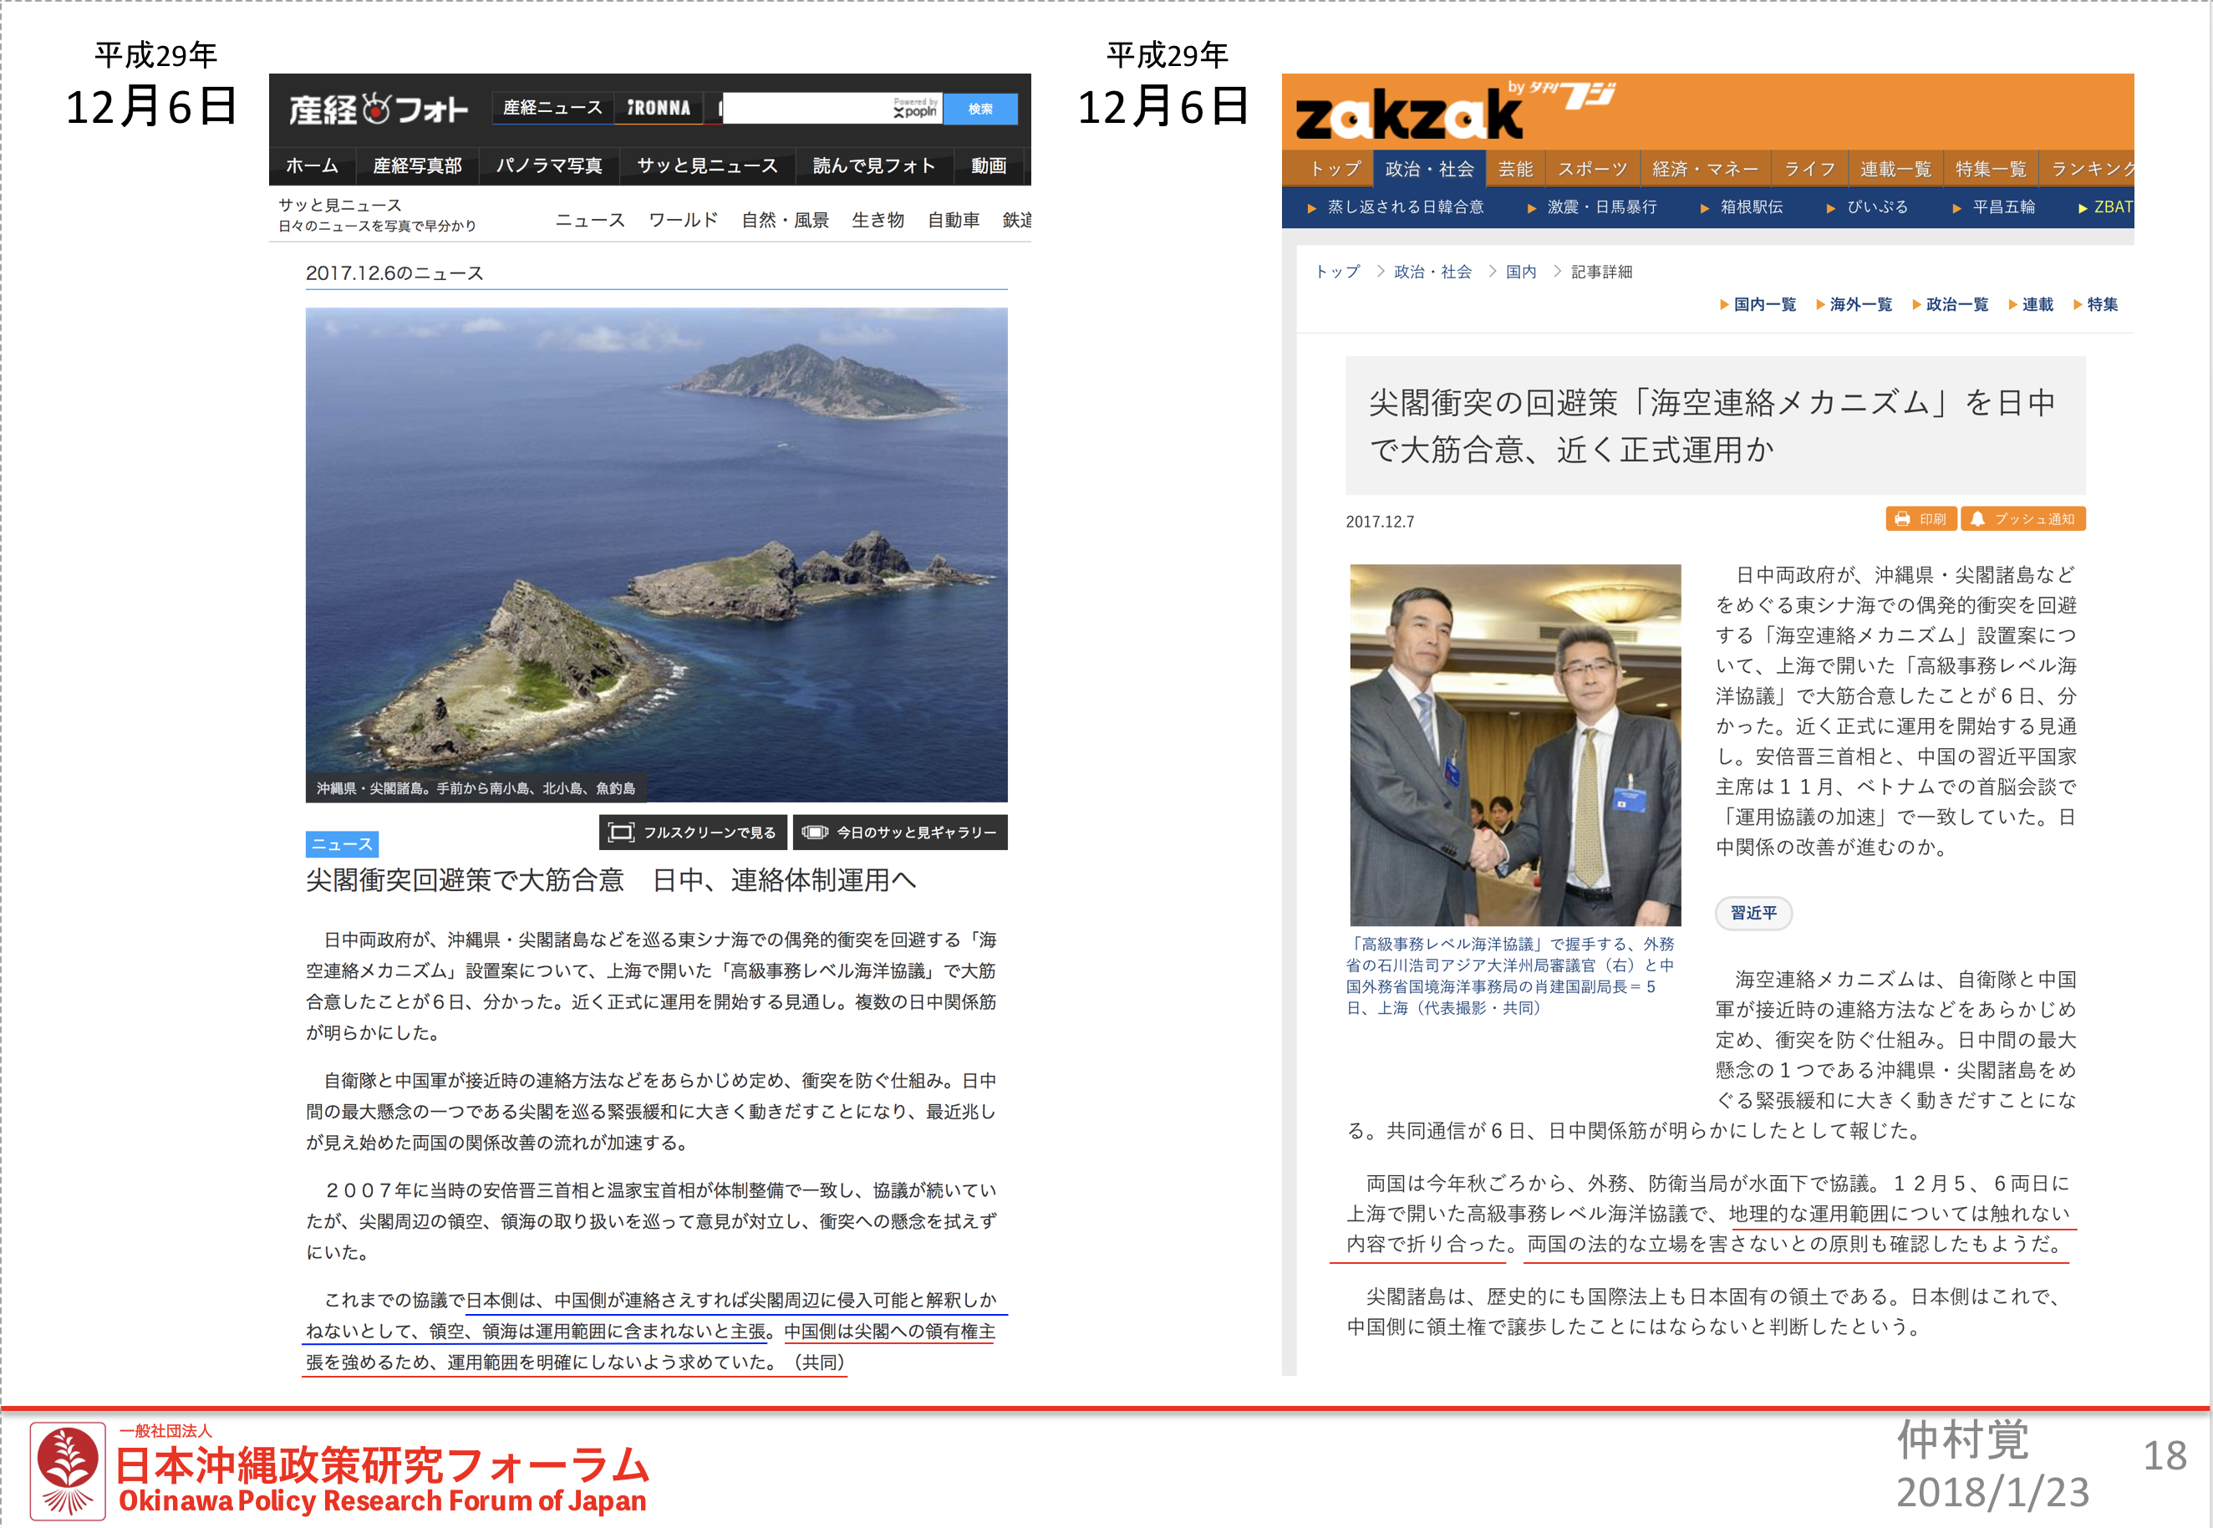Select the パノラマ写真 menu item

click(x=548, y=166)
